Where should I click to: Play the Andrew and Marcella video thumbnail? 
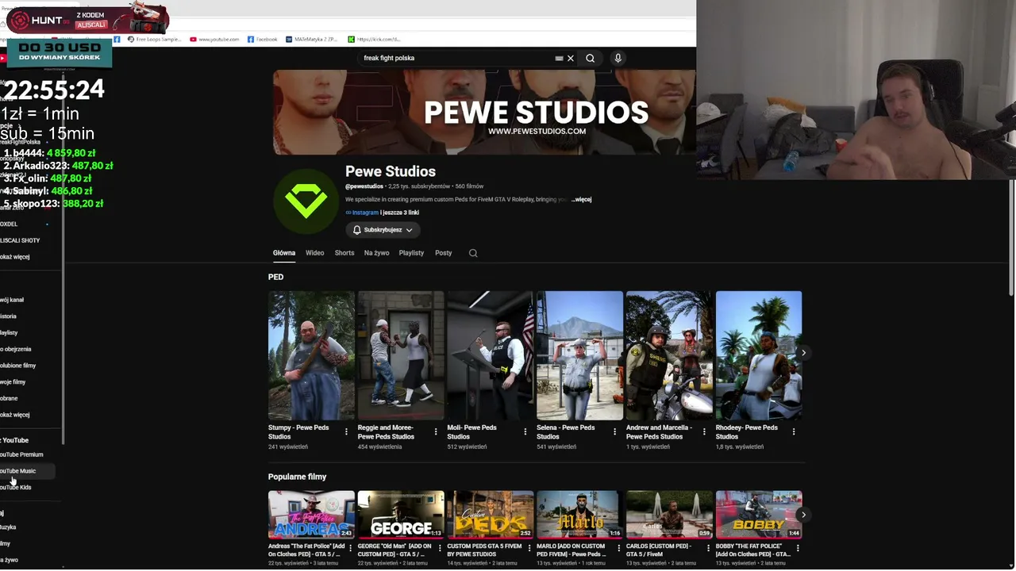click(x=669, y=355)
